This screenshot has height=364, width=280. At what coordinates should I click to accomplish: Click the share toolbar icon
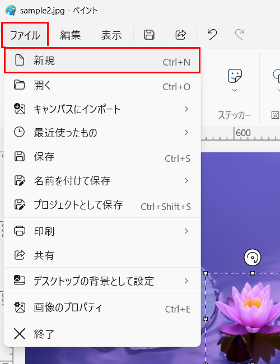coord(181,35)
